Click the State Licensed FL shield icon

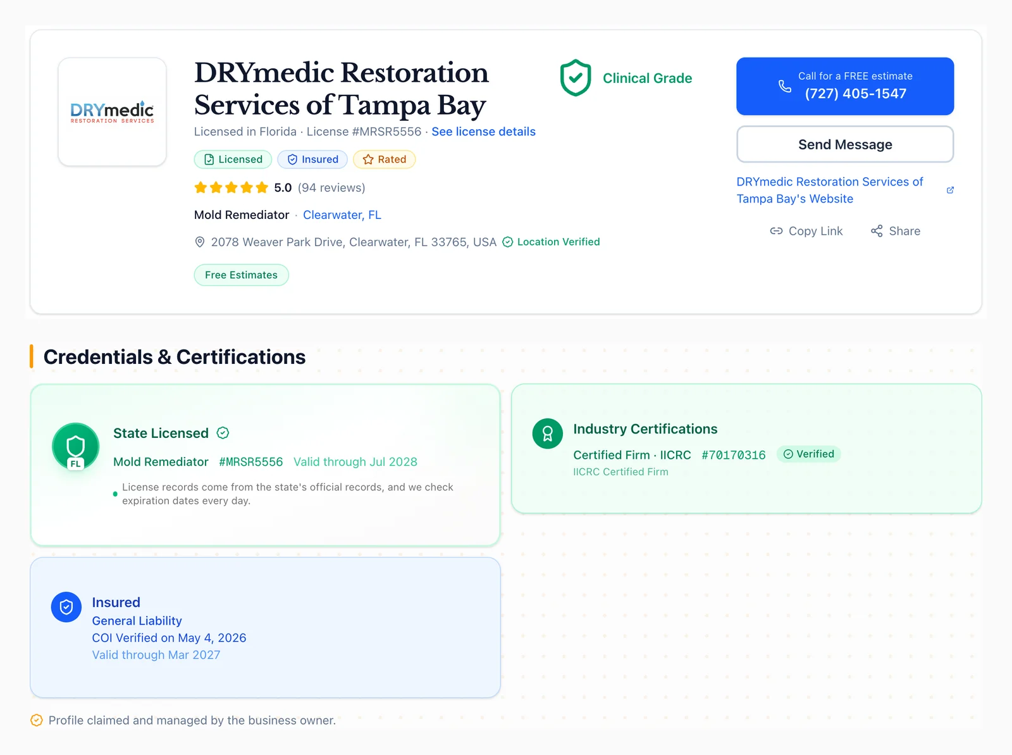click(x=76, y=447)
